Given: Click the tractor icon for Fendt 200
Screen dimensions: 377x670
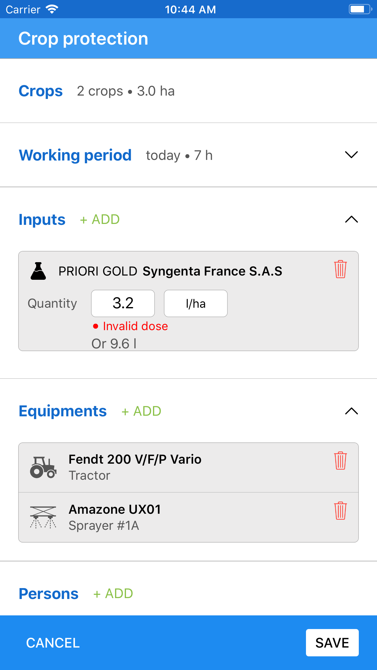Looking at the screenshot, I should [x=43, y=467].
